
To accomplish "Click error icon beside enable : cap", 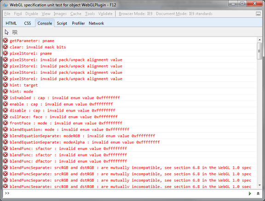I will pyautogui.click(x=6, y=104).
